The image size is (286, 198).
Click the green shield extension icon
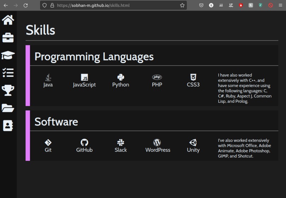coord(261,5)
